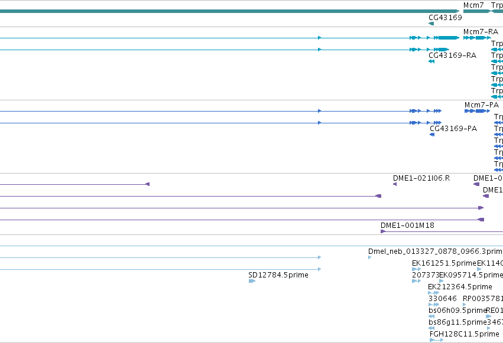503x343 pixels.
Task: Select the thick exon block of first transcript
Action: click(449, 38)
